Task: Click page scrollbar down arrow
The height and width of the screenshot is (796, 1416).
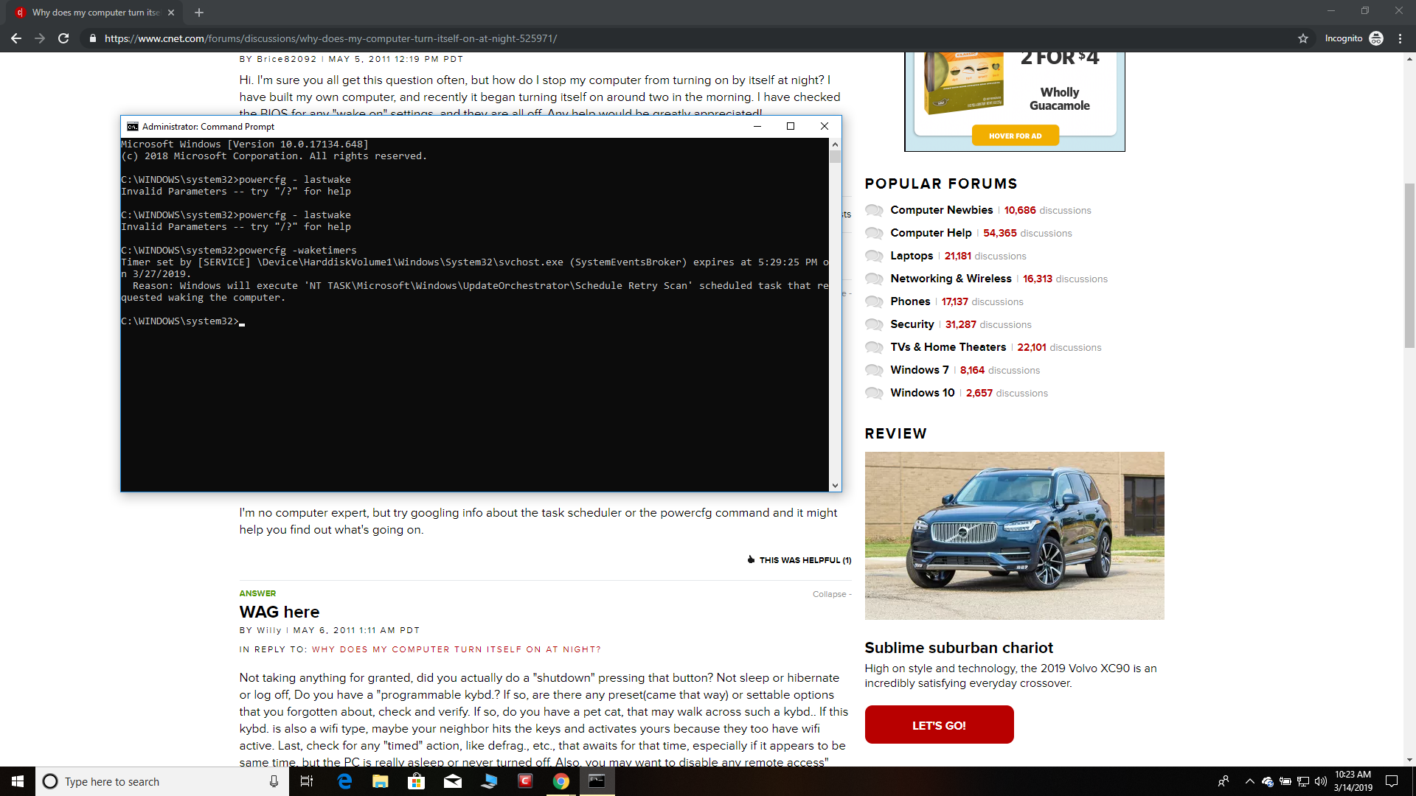Action: click(x=1409, y=760)
